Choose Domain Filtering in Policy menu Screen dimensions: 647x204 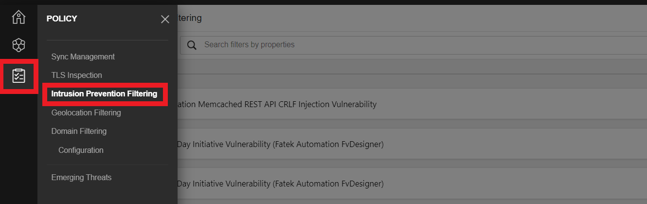(79, 131)
